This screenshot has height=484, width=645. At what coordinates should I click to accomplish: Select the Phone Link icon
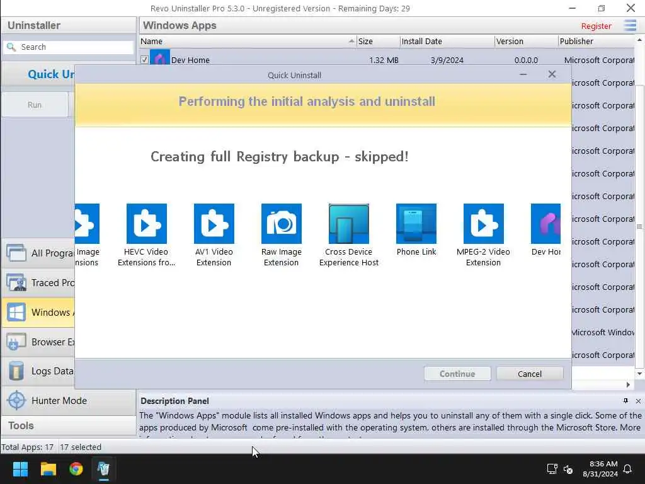[x=416, y=224]
